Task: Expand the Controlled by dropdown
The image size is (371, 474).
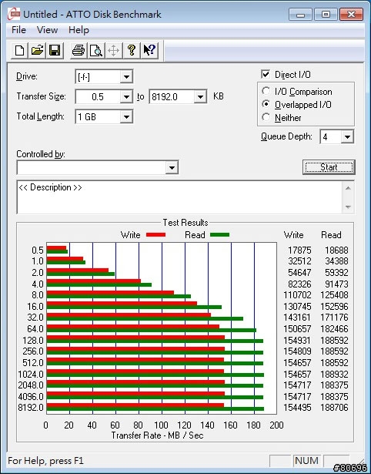Action: [x=172, y=167]
